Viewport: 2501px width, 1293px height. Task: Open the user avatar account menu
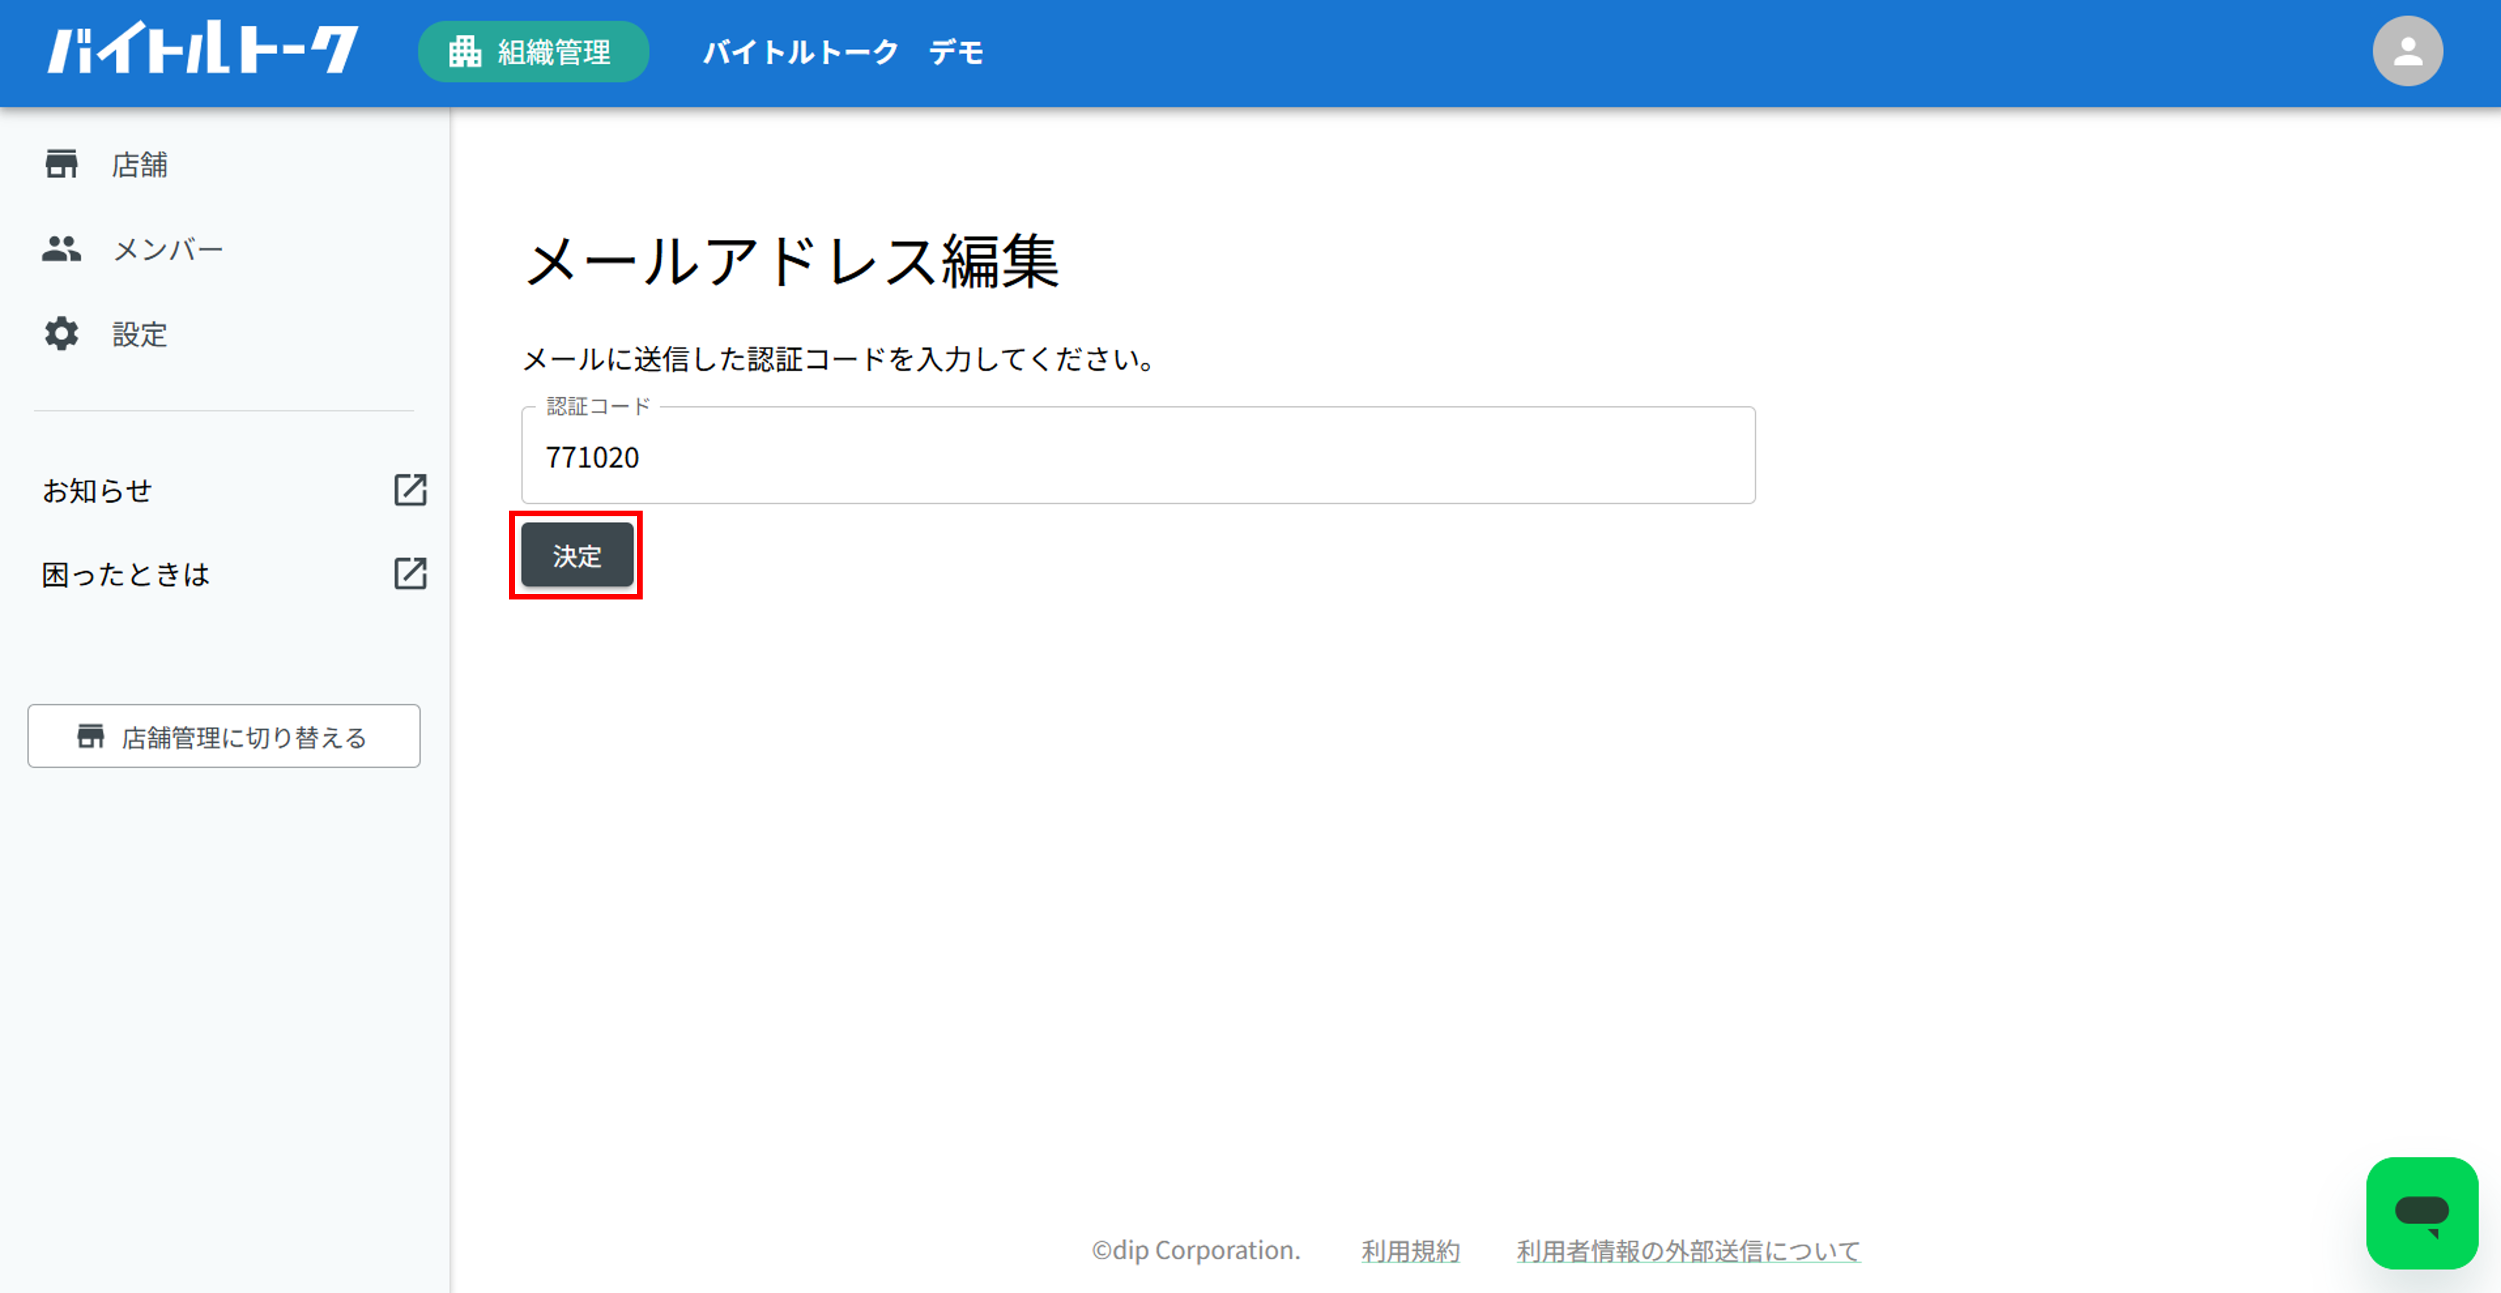click(2407, 51)
